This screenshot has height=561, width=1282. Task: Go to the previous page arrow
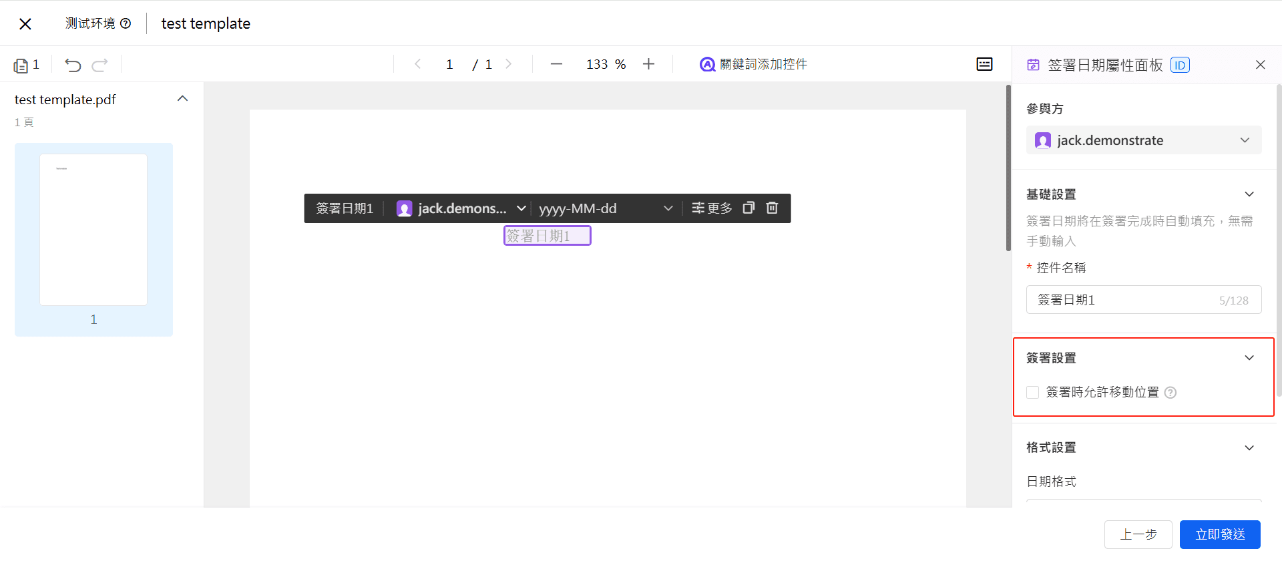pyautogui.click(x=418, y=64)
